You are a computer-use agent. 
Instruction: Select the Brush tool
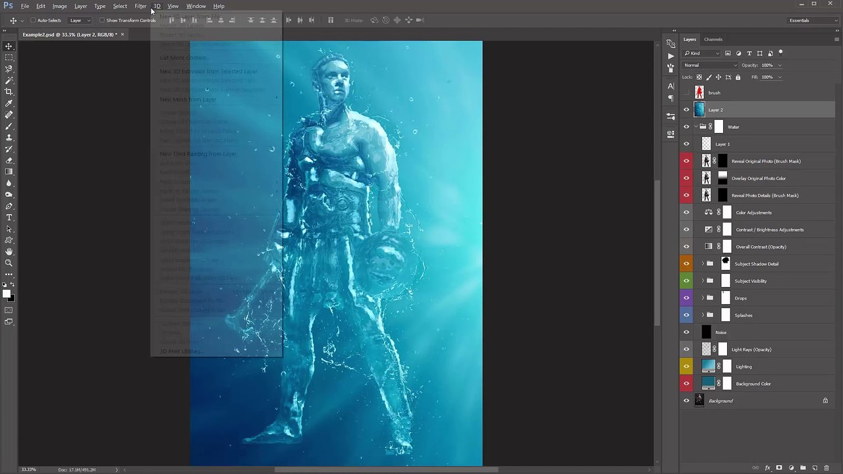pyautogui.click(x=9, y=126)
